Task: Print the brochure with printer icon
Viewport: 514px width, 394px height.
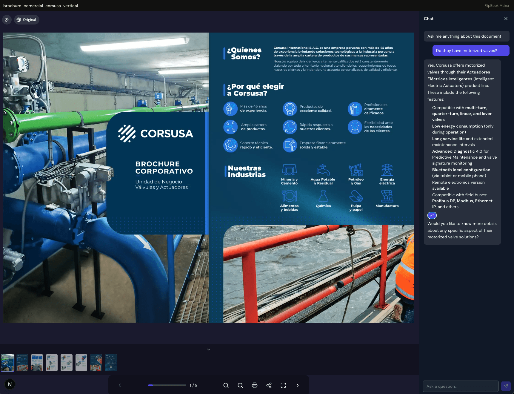Action: coord(255,385)
